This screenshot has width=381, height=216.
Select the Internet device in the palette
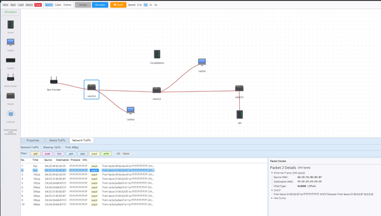[10, 114]
